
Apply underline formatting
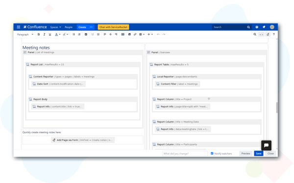click(50, 34)
